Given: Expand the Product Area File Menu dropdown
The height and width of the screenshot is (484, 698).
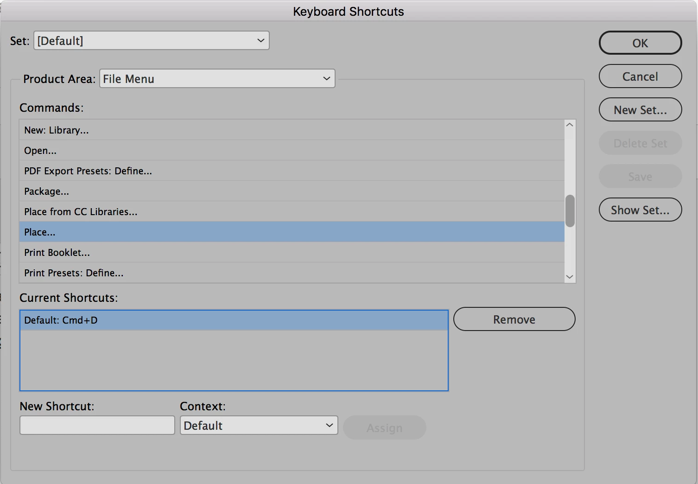Looking at the screenshot, I should tap(217, 78).
